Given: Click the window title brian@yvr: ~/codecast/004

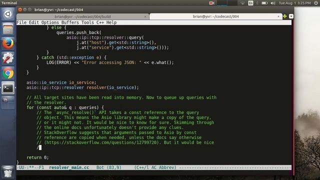Looking at the screenshot, I should coord(59,9).
